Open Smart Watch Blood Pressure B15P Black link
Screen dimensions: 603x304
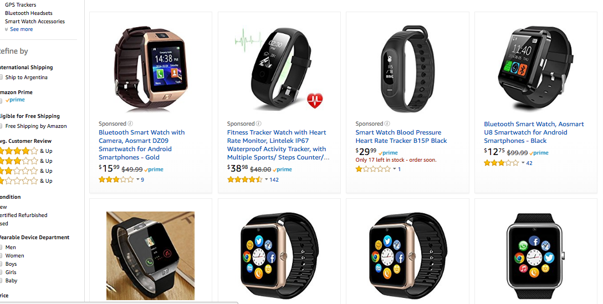pos(401,136)
